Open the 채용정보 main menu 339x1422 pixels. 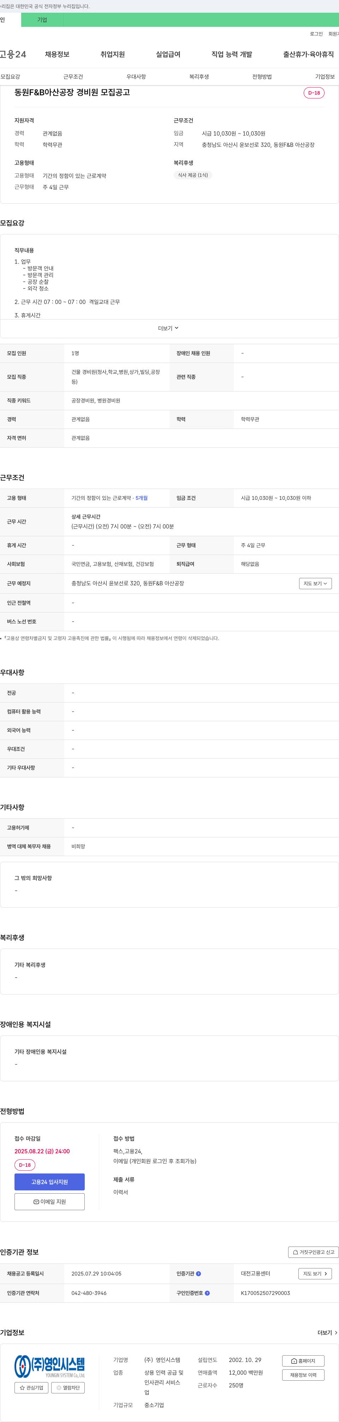click(x=57, y=54)
